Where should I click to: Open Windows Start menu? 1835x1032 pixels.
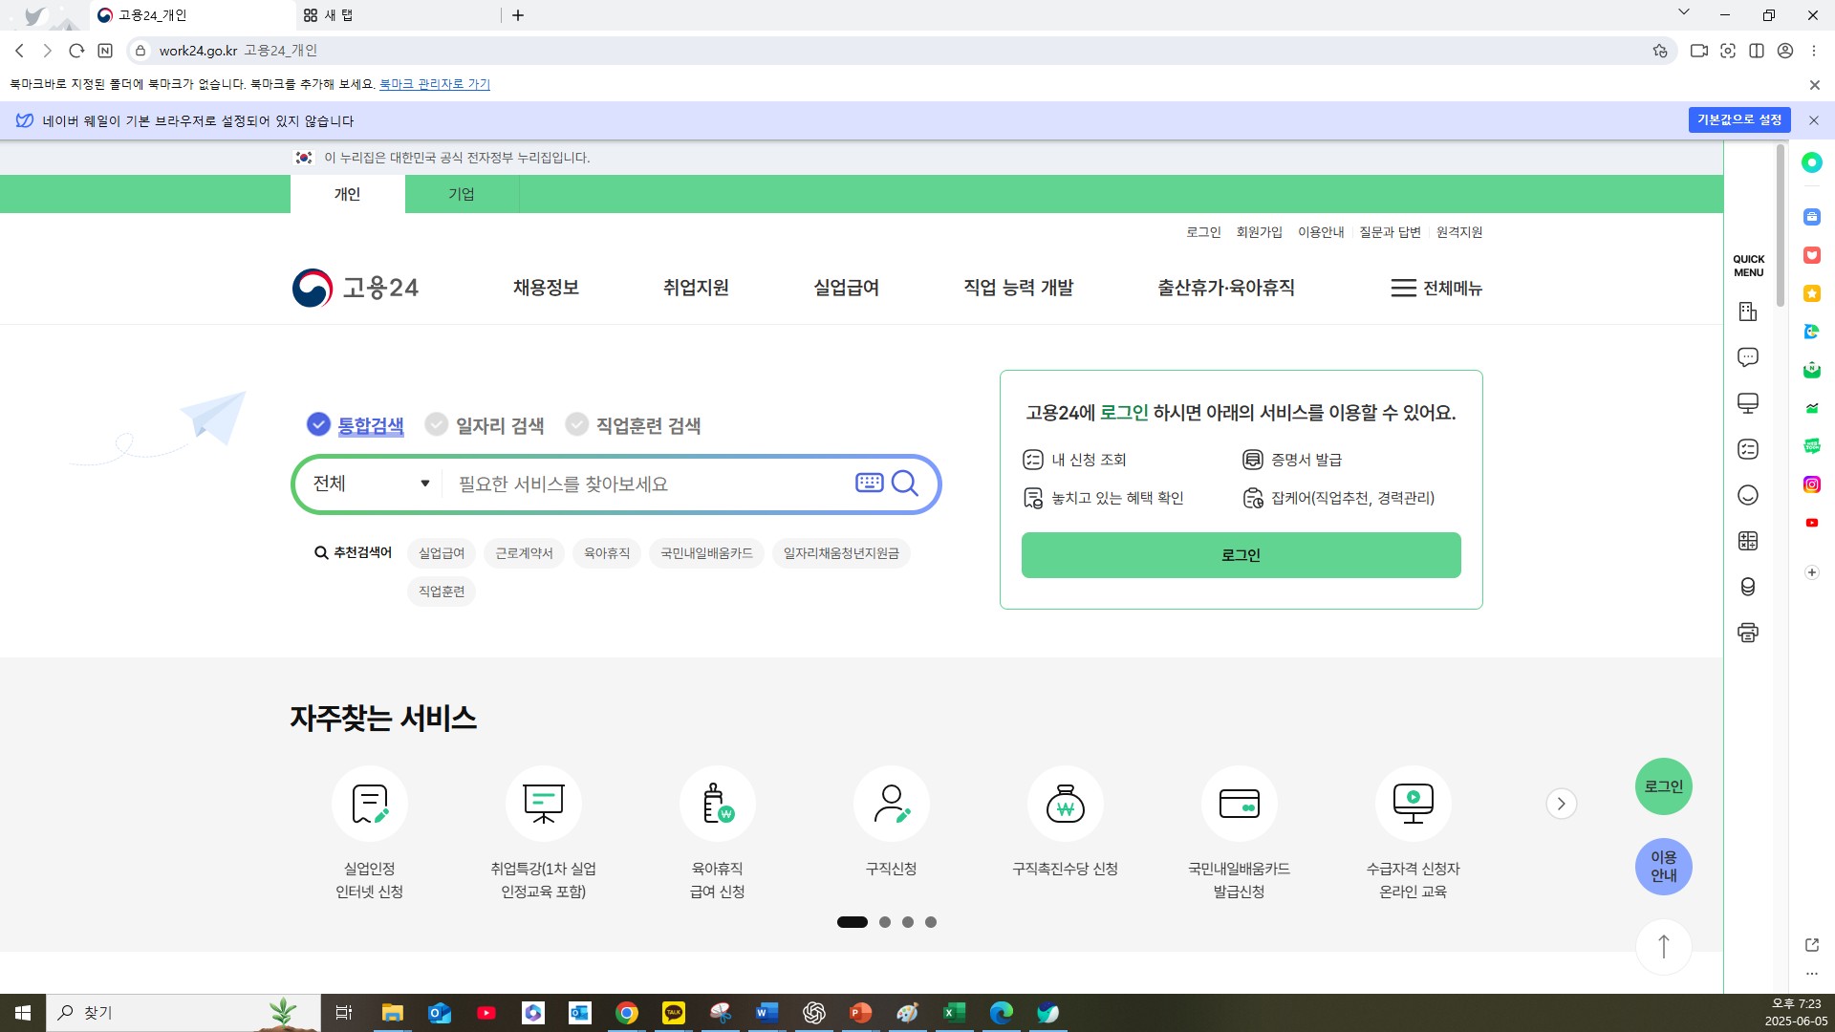[x=23, y=1013]
